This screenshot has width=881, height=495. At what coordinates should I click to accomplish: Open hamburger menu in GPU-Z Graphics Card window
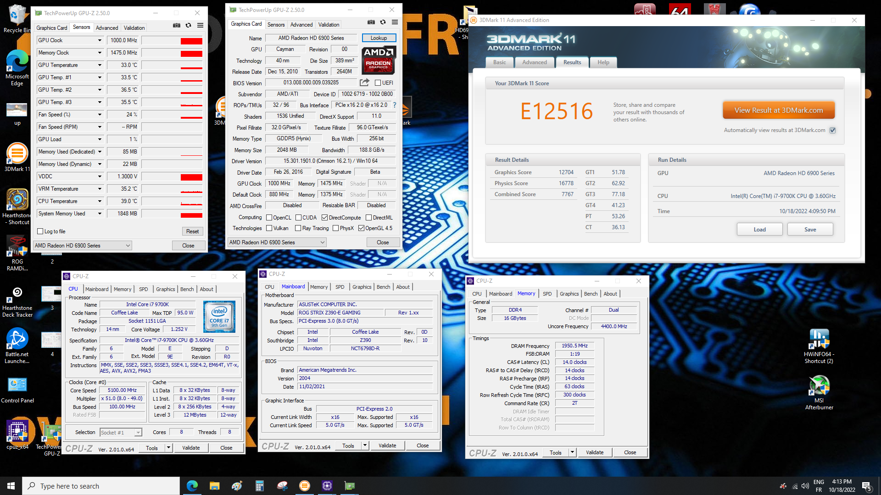[x=395, y=22]
